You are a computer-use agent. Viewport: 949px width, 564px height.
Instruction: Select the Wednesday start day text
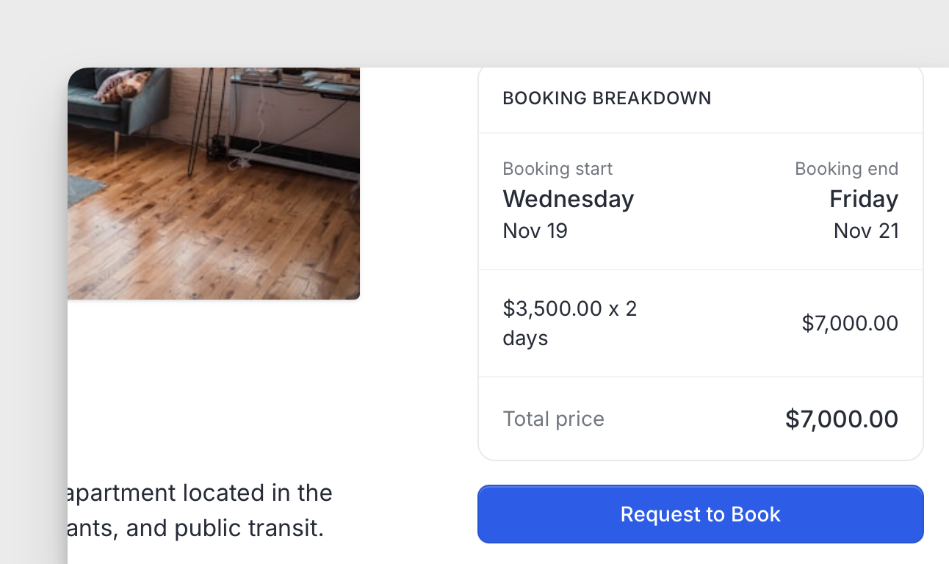click(x=568, y=199)
